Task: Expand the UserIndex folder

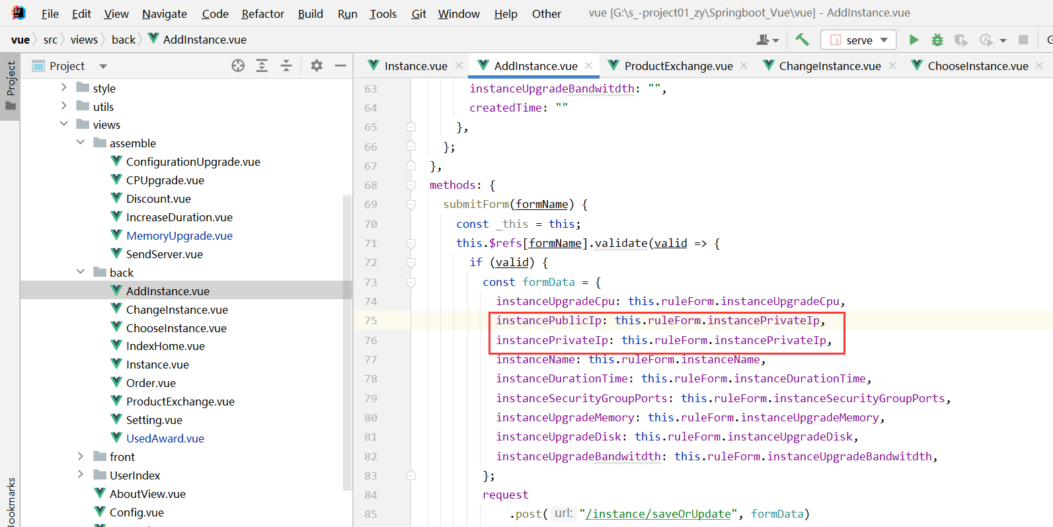Action: (x=81, y=475)
